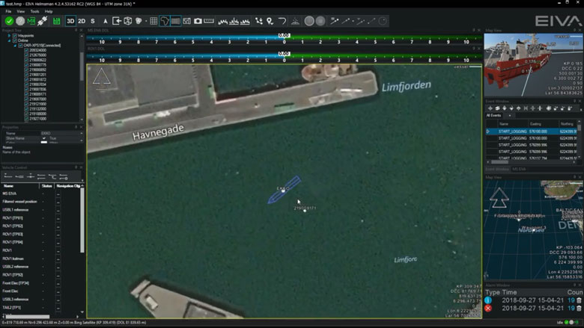Screen dimensions: 584x328
Task: Switch the view to 3D mode
Action: (x=70, y=21)
